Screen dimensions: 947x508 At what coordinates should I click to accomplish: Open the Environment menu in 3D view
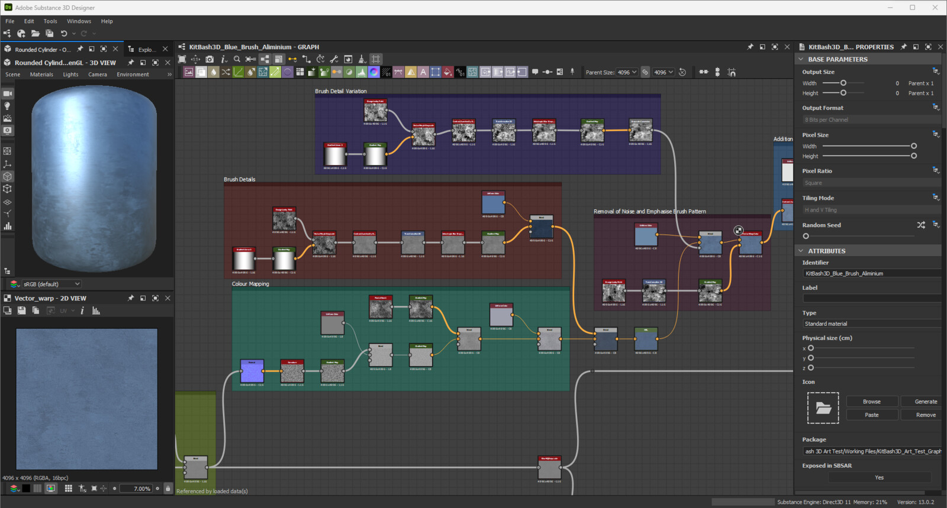(133, 75)
